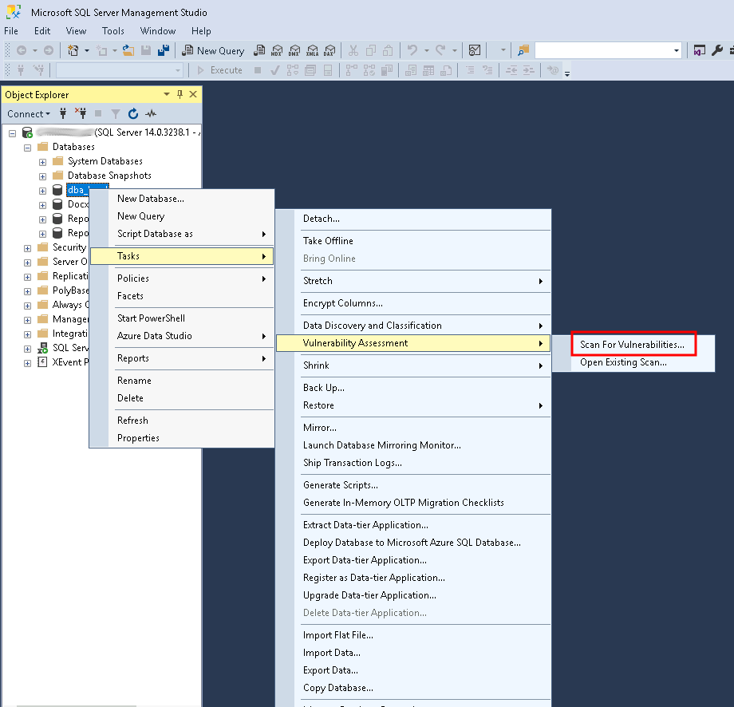Image resolution: width=734 pixels, height=707 pixels.
Task: Open the find combo box in the toolbar
Action: tap(677, 50)
